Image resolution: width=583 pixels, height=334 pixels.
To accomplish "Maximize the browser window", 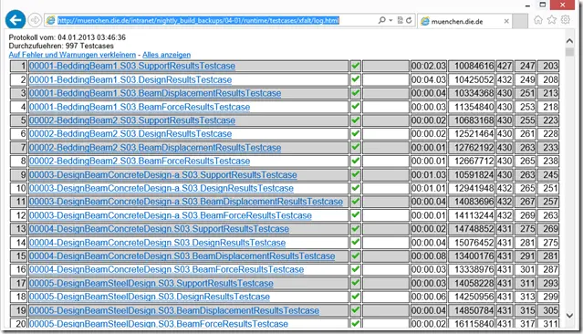I will [x=543, y=5].
